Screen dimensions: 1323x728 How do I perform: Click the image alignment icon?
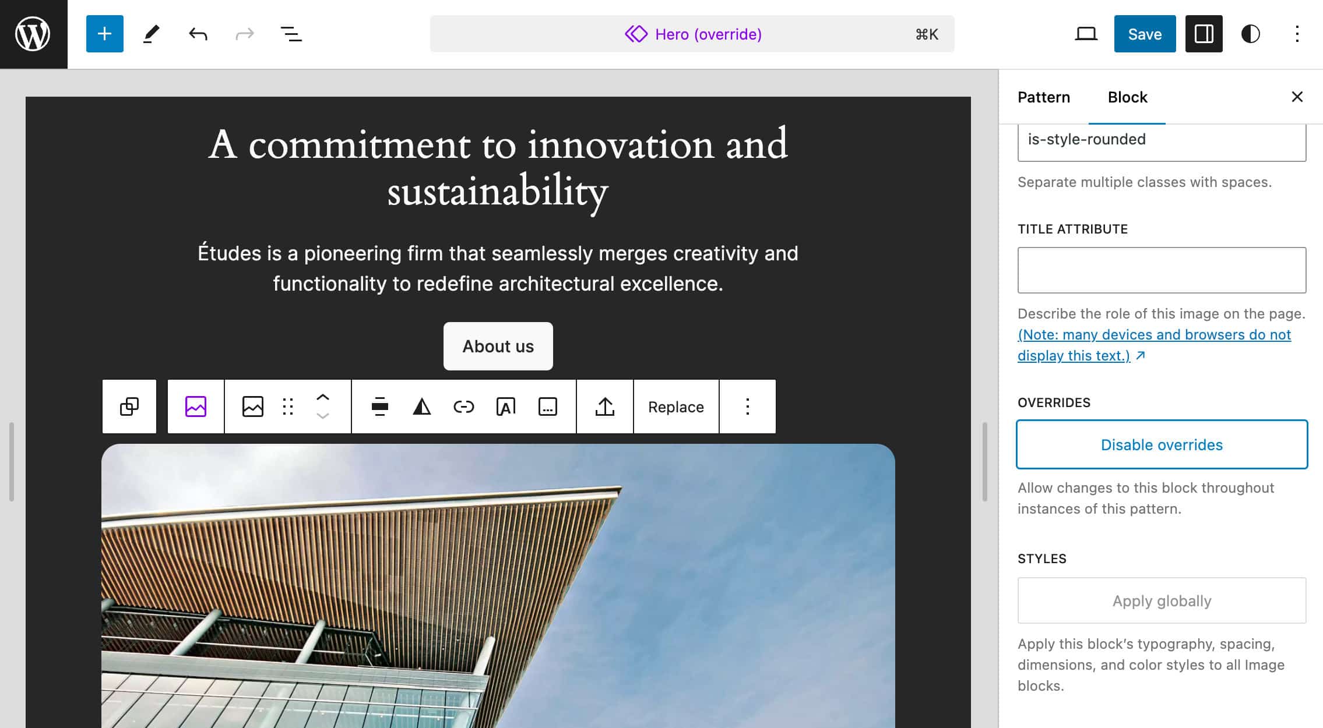tap(379, 406)
